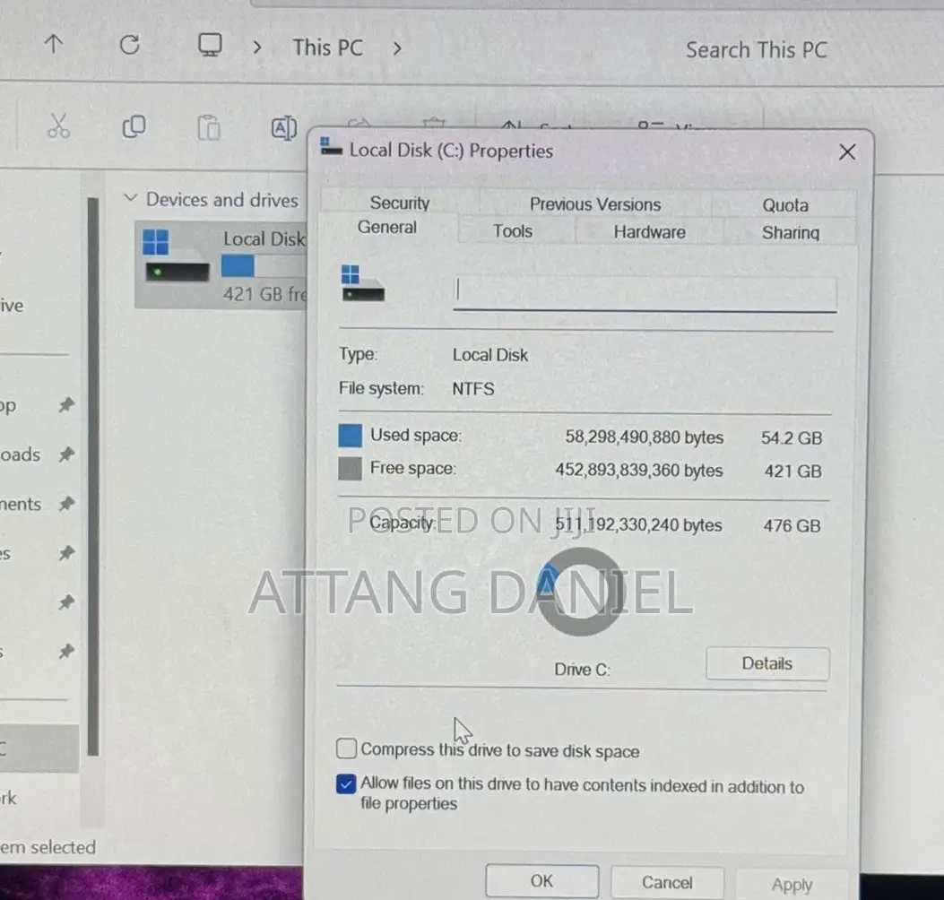The image size is (944, 900).
Task: Confirm with the OK button
Action: 541,881
